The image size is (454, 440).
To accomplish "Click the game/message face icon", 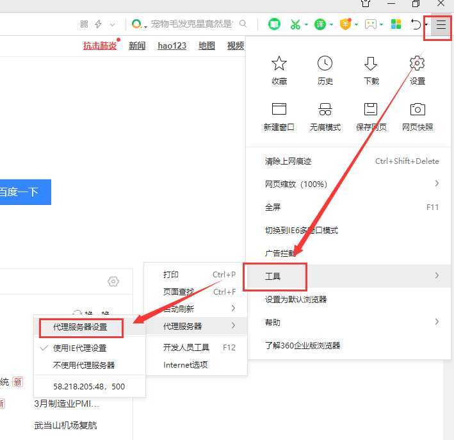I will [x=371, y=24].
